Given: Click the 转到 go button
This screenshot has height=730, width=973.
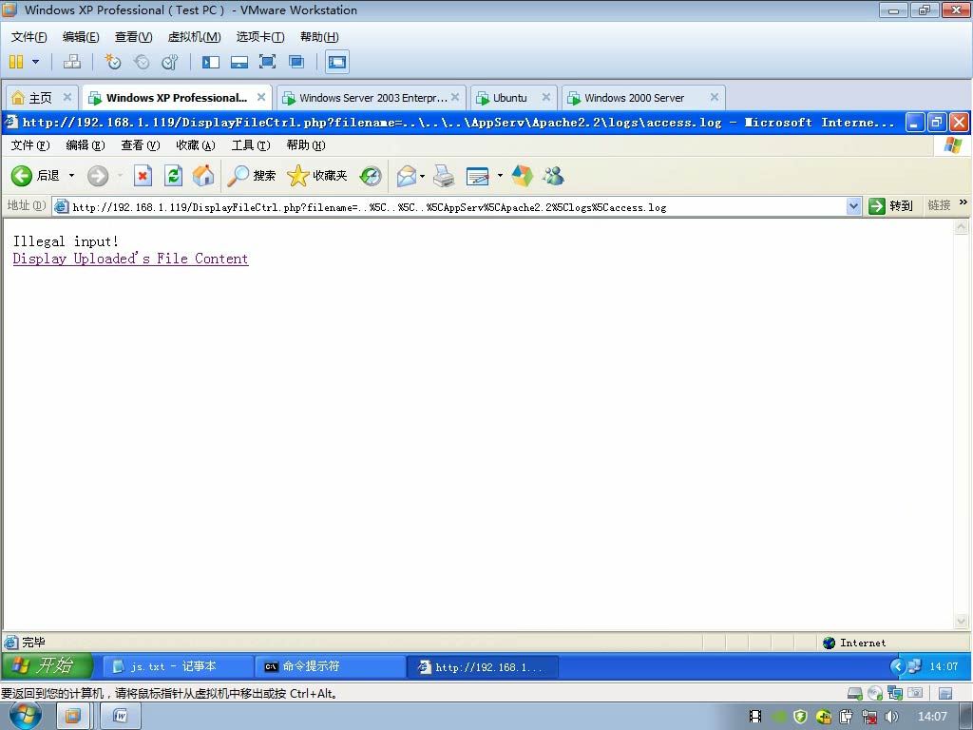Looking at the screenshot, I should (890, 206).
